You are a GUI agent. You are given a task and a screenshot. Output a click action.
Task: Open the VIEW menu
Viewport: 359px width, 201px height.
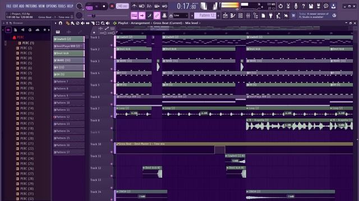(42, 6)
